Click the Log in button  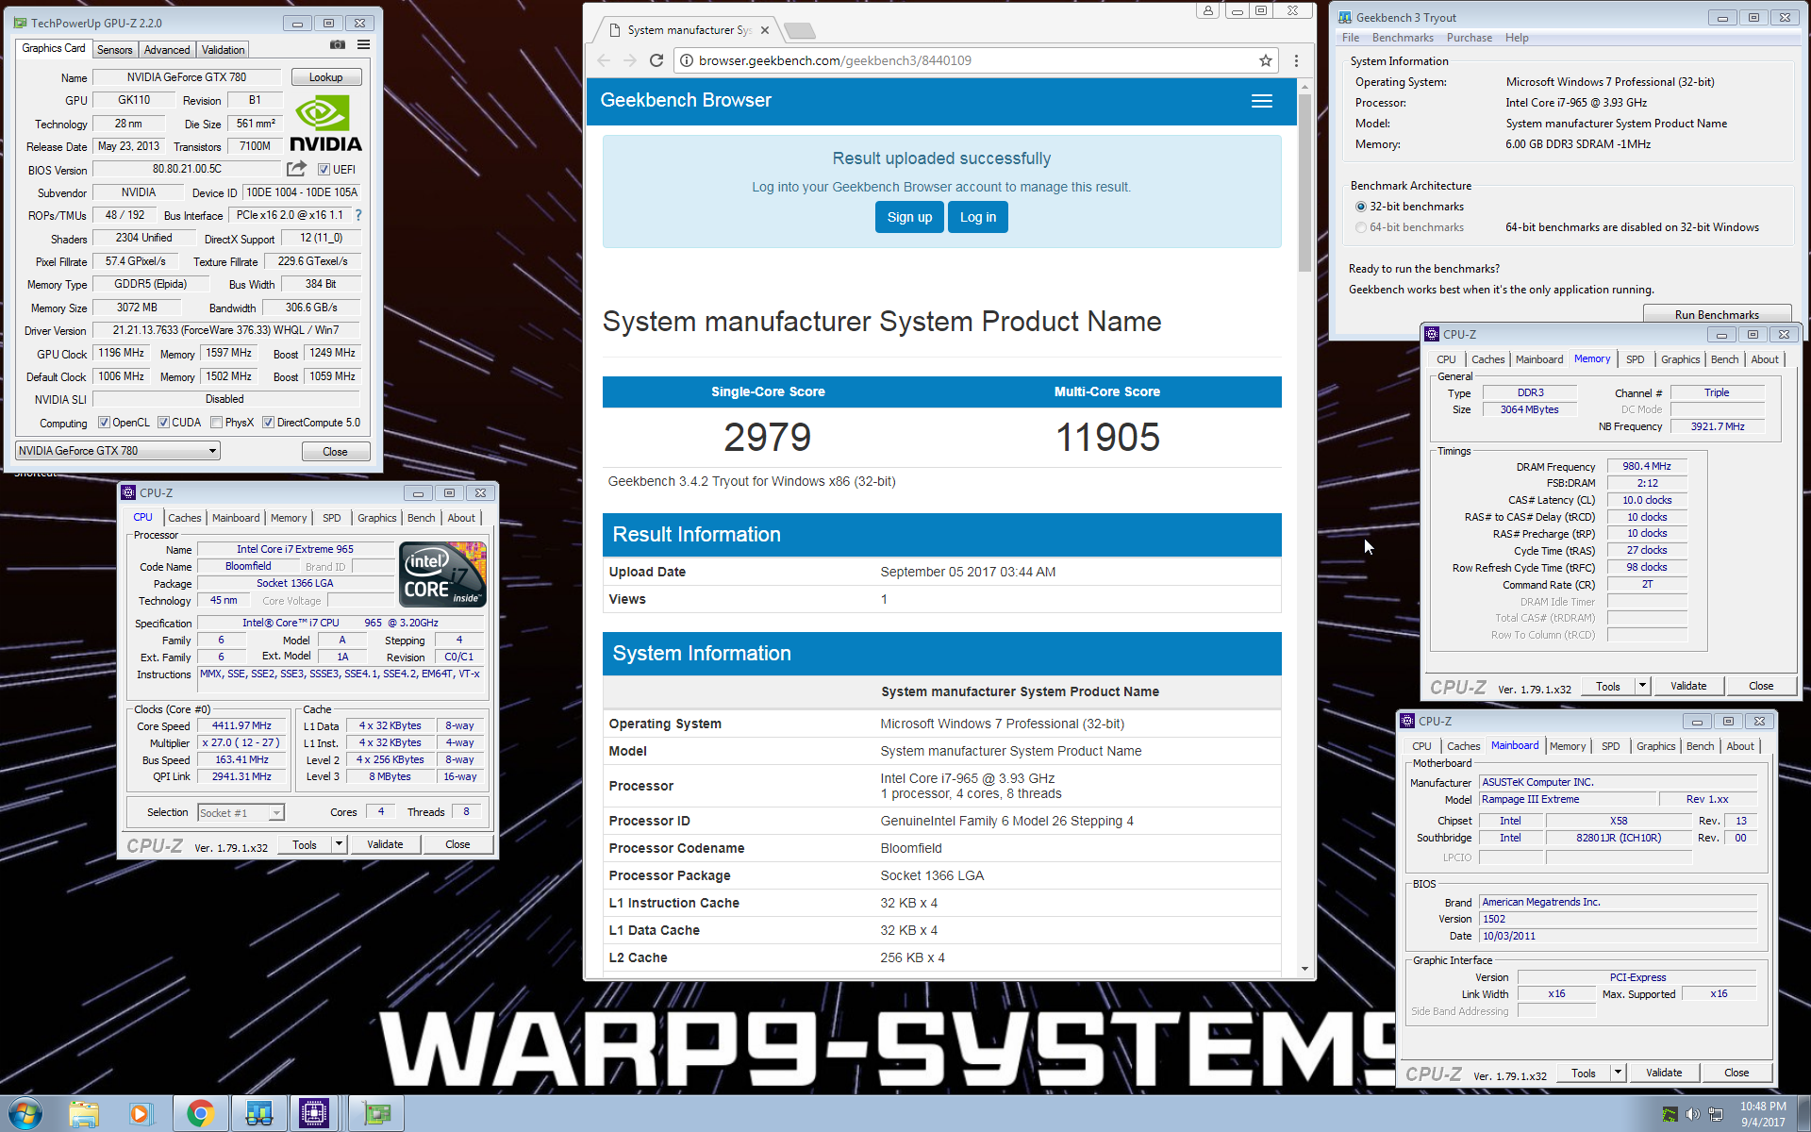coord(978,217)
